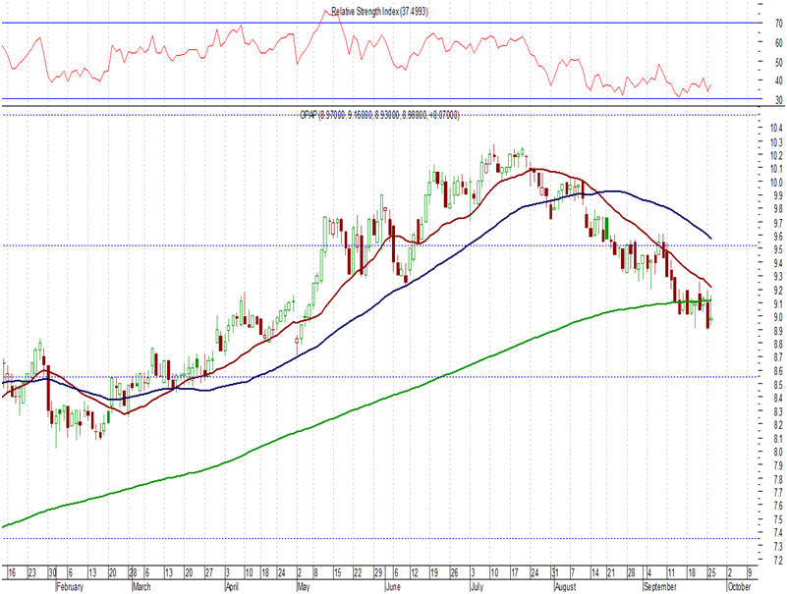Click the 30 value on RSI axis
The height and width of the screenshot is (594, 787).
pyautogui.click(x=778, y=100)
